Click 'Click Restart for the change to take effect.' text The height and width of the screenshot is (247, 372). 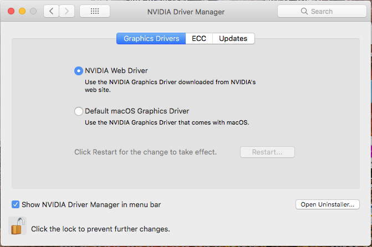pyautogui.click(x=145, y=152)
